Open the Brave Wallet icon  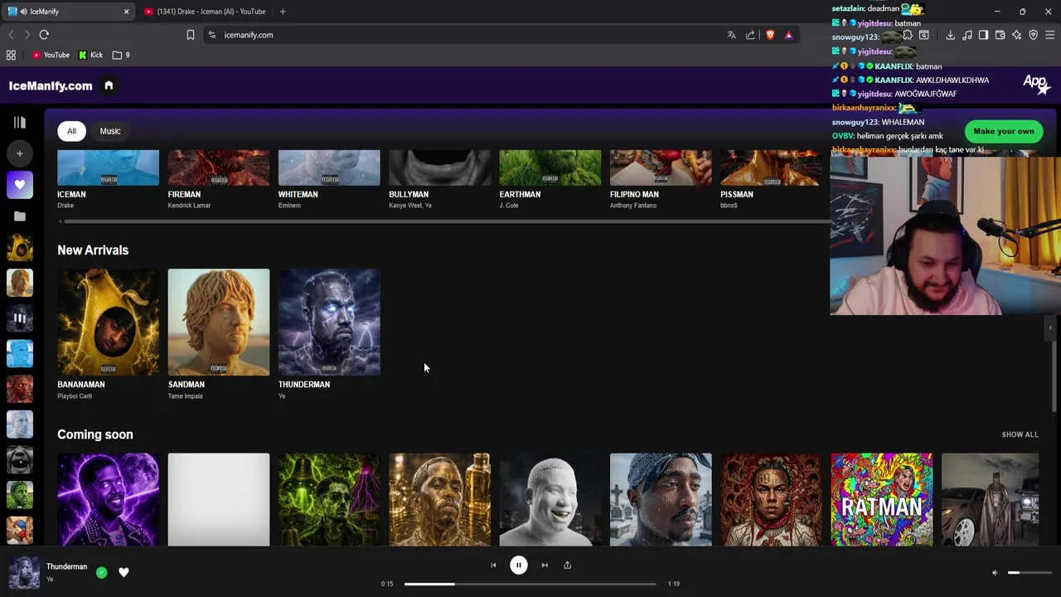pyautogui.click(x=1000, y=35)
